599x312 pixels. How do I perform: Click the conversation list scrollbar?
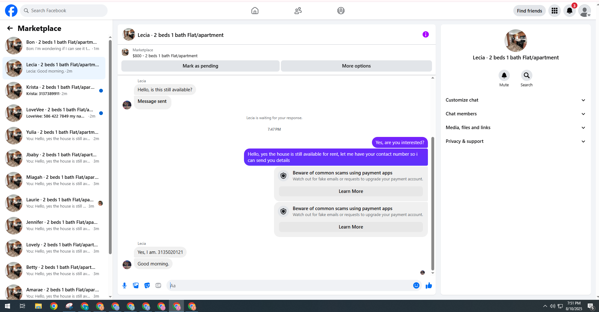click(110, 147)
